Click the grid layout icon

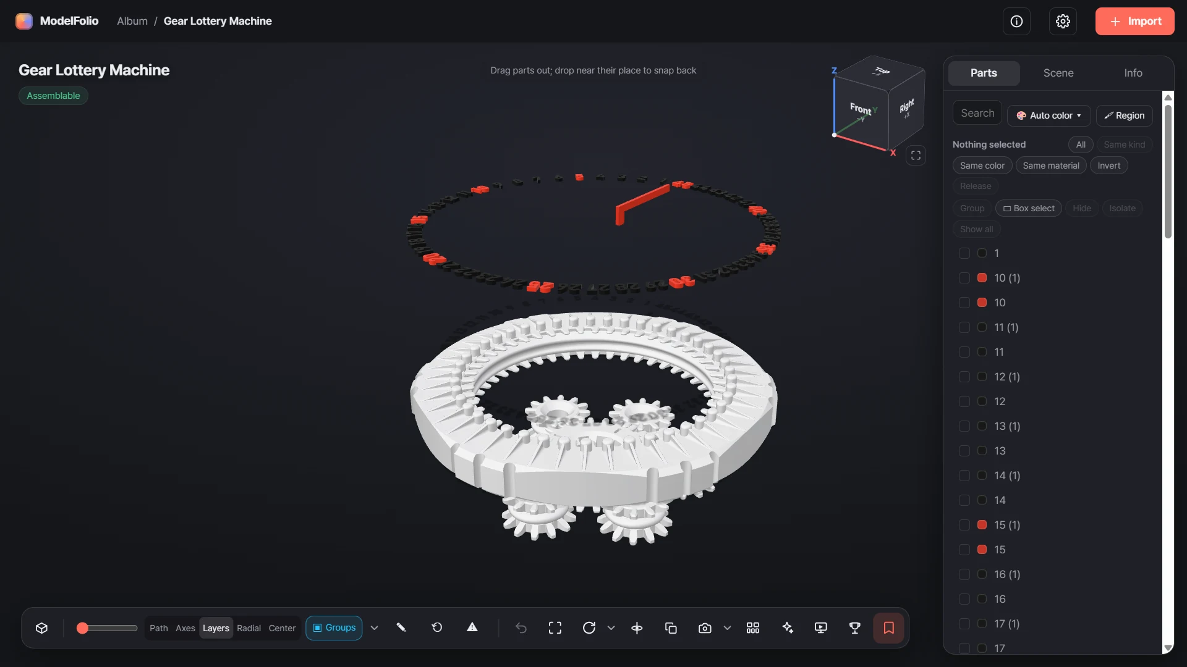(x=753, y=628)
